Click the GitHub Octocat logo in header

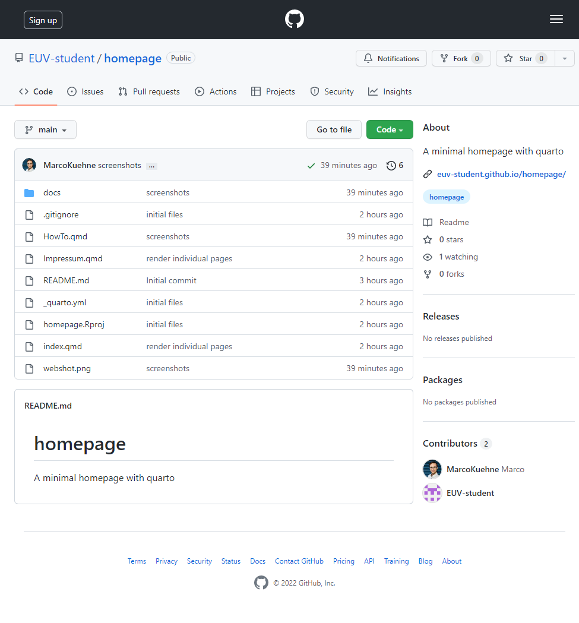[x=295, y=19]
